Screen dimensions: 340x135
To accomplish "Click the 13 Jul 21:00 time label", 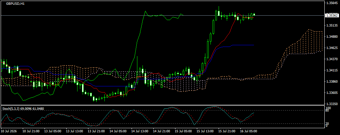I will point(96,131).
